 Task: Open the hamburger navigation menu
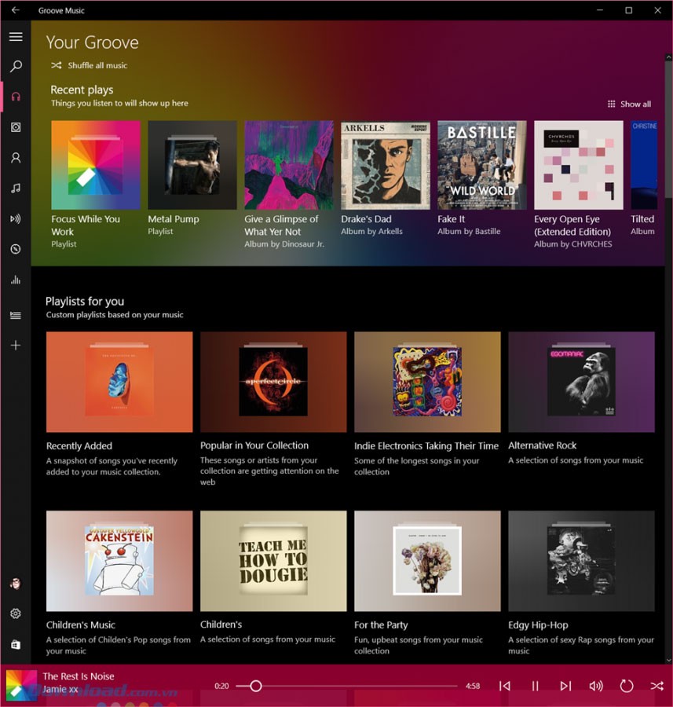(16, 37)
